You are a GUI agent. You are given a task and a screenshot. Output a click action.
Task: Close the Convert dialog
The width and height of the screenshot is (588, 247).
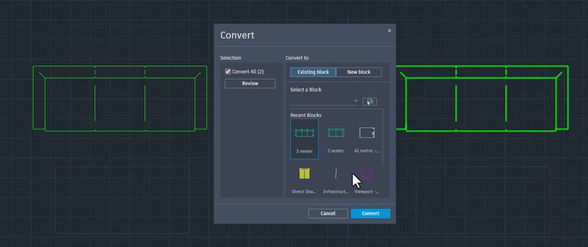pos(389,31)
